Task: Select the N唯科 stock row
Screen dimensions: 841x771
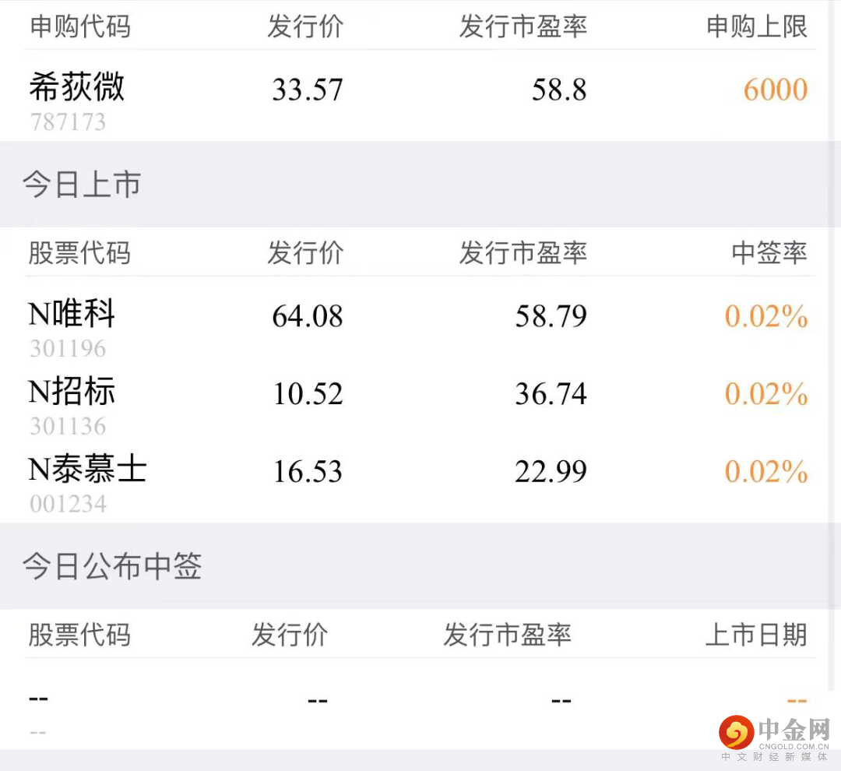Action: pyautogui.click(x=72, y=314)
